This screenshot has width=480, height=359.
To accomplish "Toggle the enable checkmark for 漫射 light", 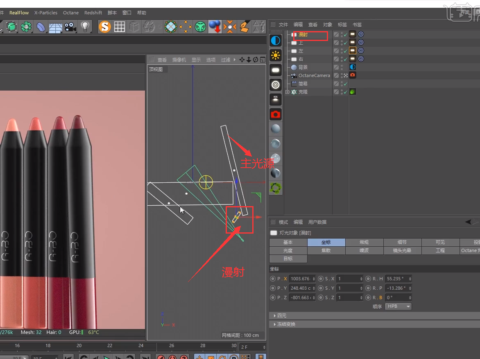I will click(345, 35).
